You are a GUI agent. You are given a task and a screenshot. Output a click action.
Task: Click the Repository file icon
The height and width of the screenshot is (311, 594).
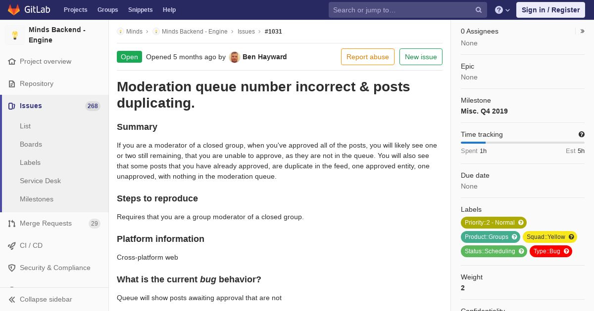coord(12,84)
